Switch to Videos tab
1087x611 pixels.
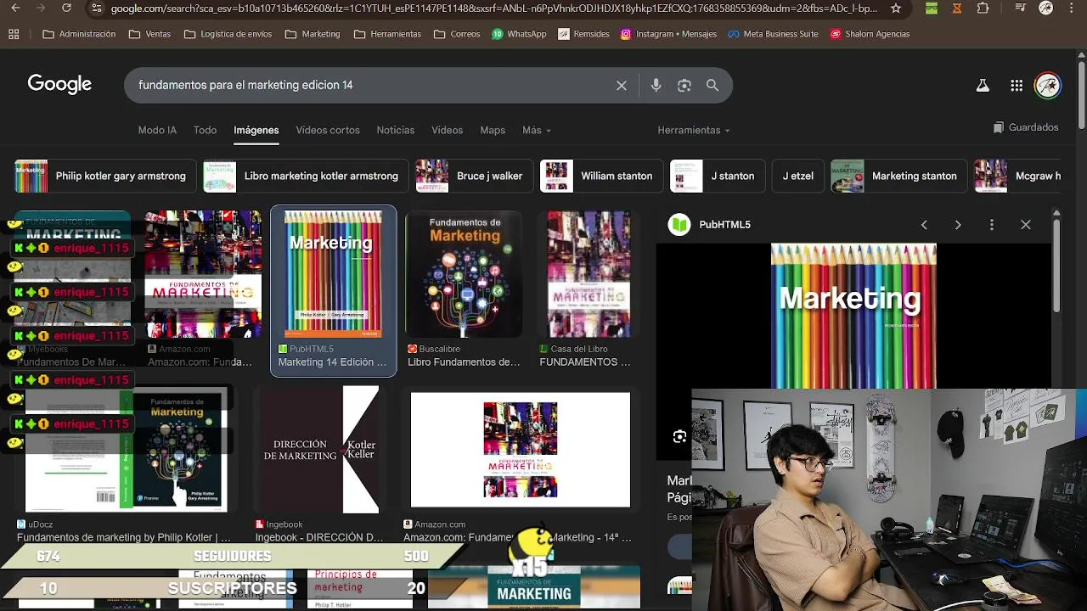(x=447, y=130)
